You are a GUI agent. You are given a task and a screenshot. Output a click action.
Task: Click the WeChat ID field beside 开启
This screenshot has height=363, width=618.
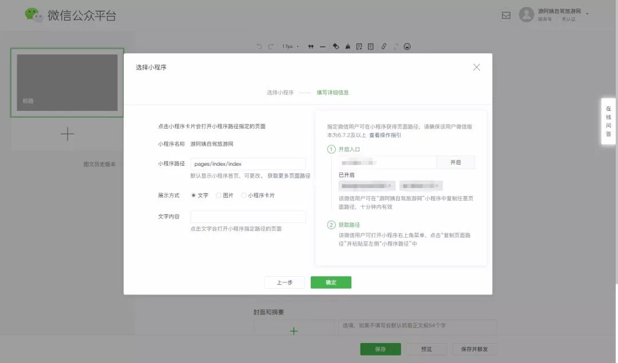(387, 162)
